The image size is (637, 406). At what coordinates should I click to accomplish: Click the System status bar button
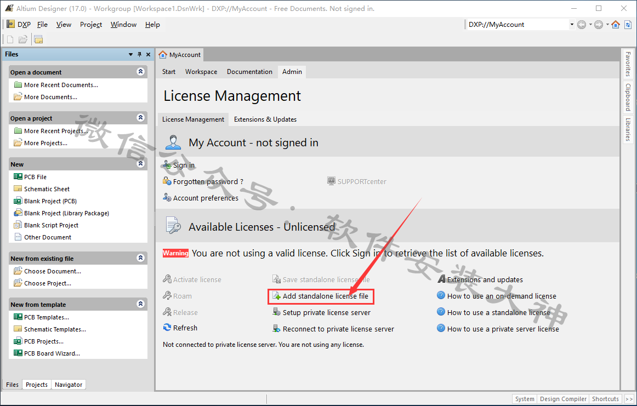(x=525, y=399)
